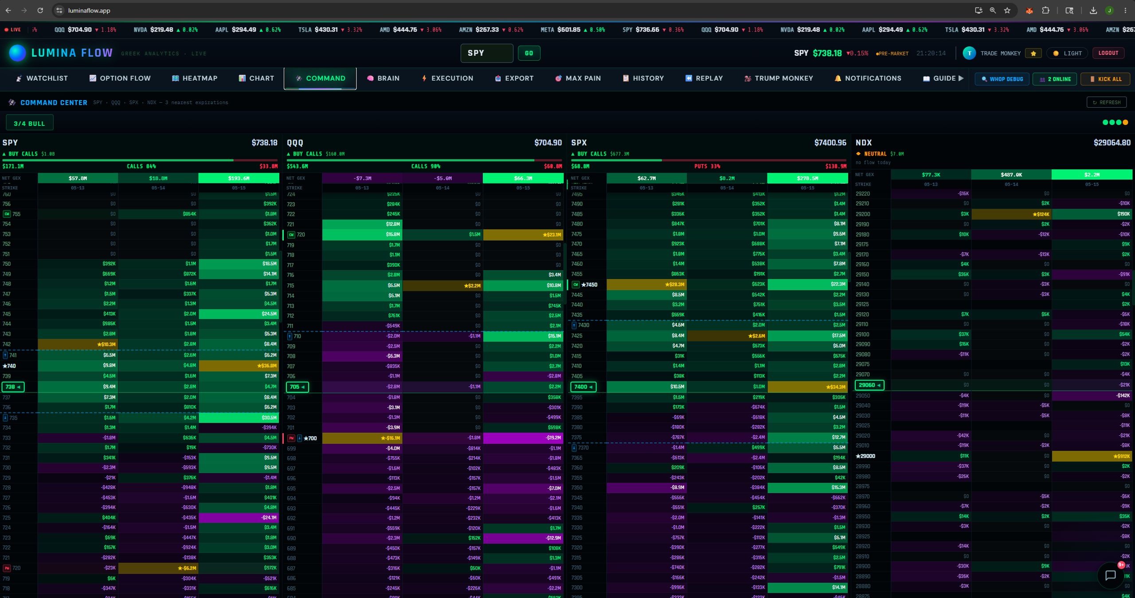Click the GO button

pyautogui.click(x=529, y=53)
